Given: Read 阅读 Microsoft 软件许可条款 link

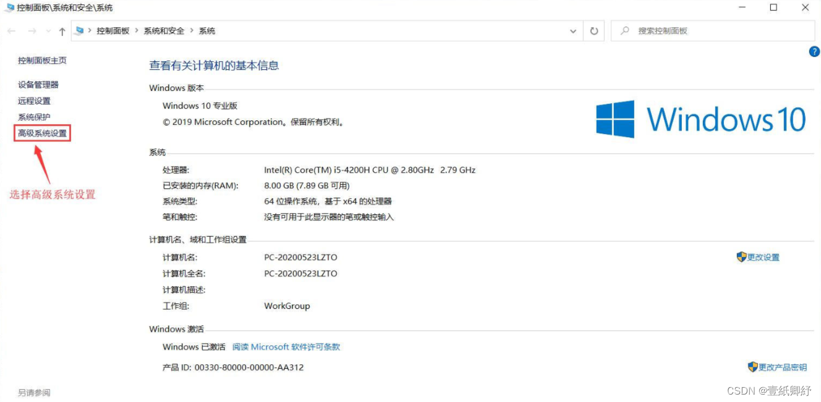Looking at the screenshot, I should 286,347.
